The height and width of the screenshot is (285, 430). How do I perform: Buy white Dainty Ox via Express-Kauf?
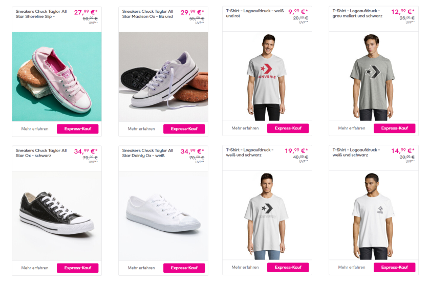(184, 268)
